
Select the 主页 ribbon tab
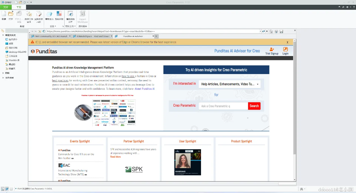(x=19, y=7)
